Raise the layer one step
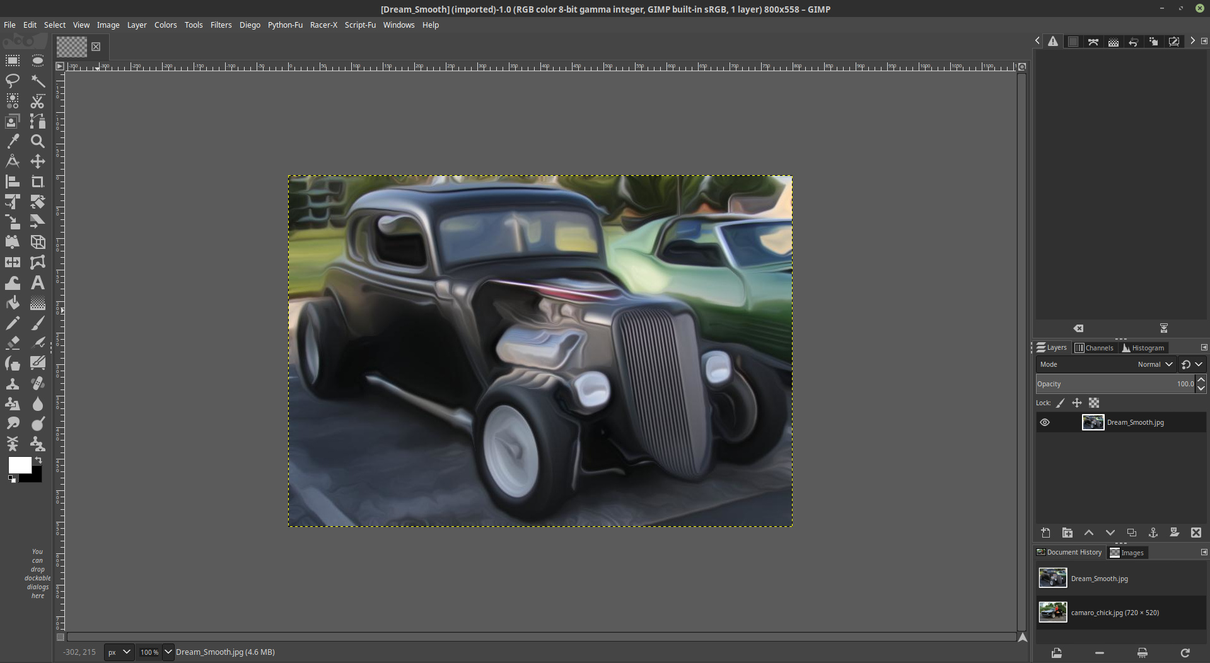The height and width of the screenshot is (663, 1210). tap(1088, 533)
